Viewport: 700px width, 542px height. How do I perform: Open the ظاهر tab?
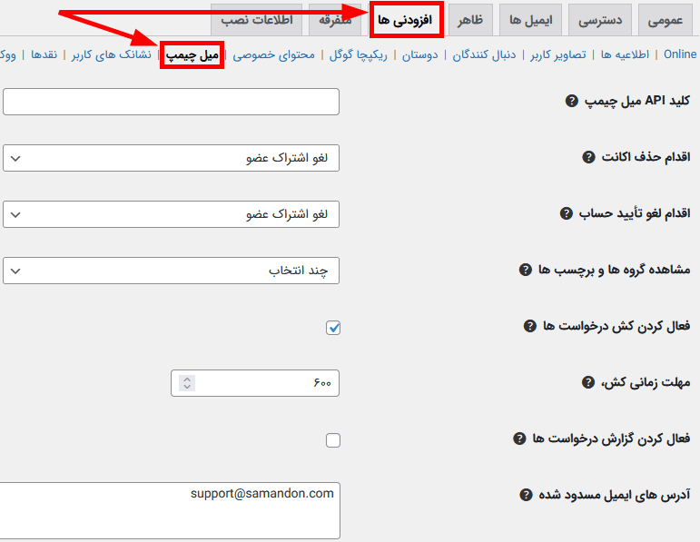point(470,20)
